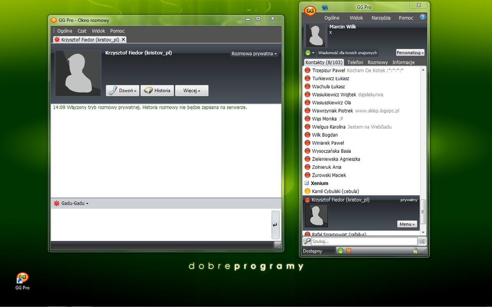
Task: Click the Dzwoń call button
Action: click(123, 91)
